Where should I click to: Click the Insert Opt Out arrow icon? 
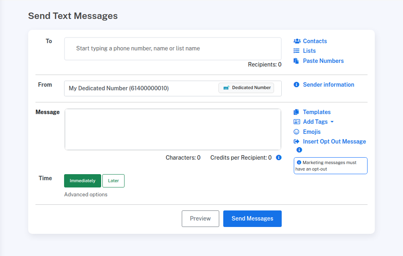click(x=297, y=142)
